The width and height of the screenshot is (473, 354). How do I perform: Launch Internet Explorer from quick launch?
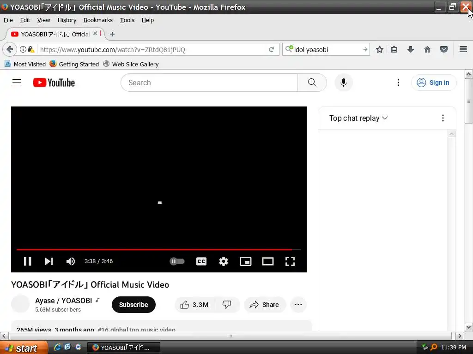pos(57,347)
